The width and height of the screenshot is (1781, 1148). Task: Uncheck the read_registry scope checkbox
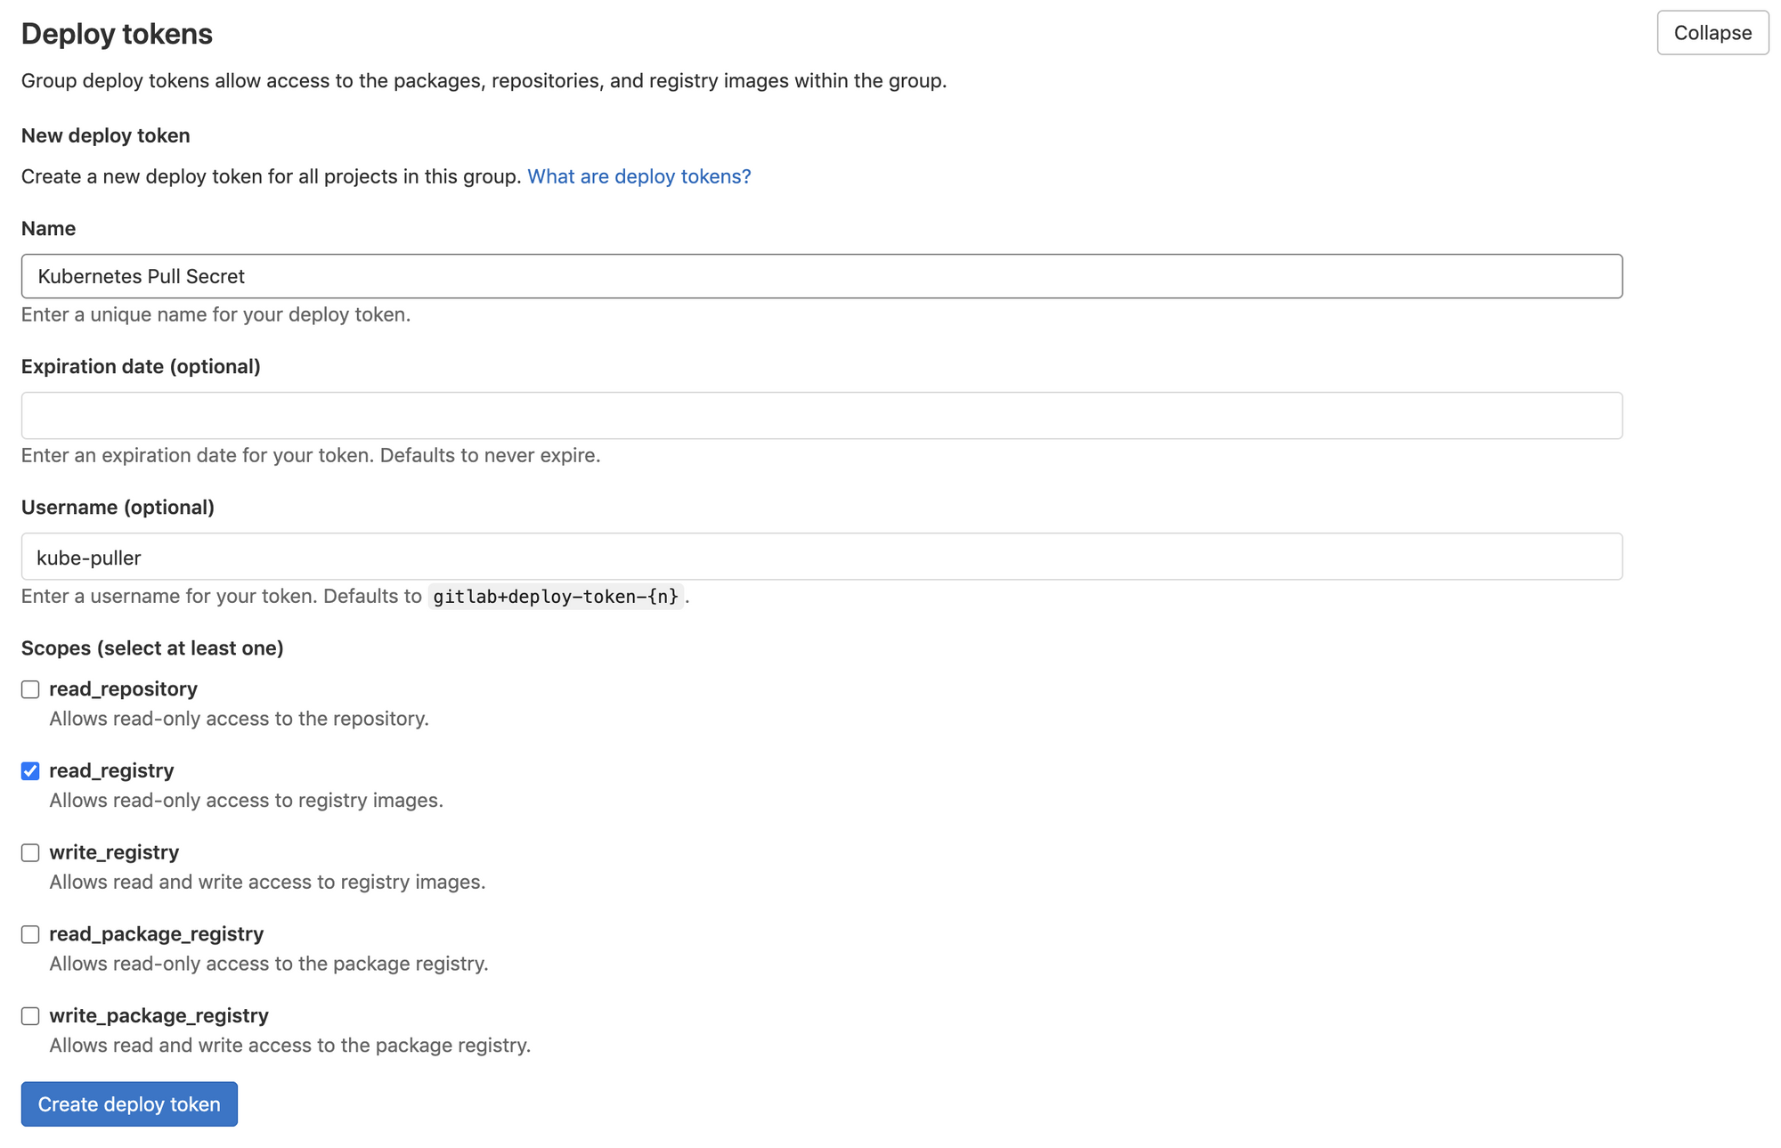click(x=30, y=770)
